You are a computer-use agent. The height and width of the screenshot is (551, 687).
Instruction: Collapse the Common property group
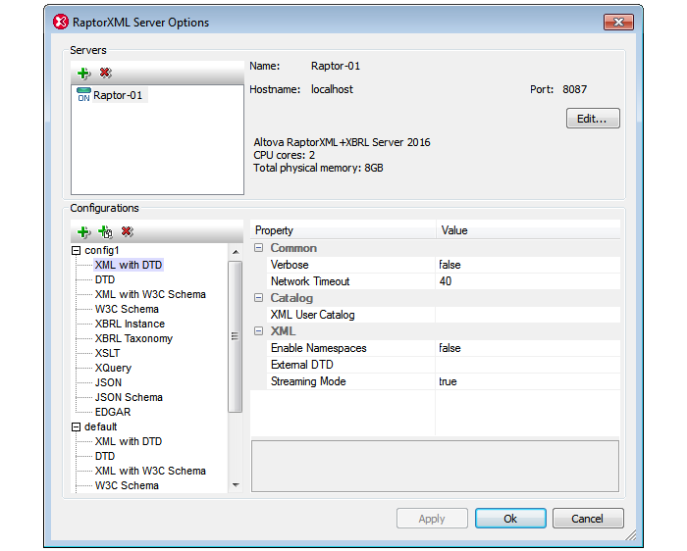click(x=259, y=248)
